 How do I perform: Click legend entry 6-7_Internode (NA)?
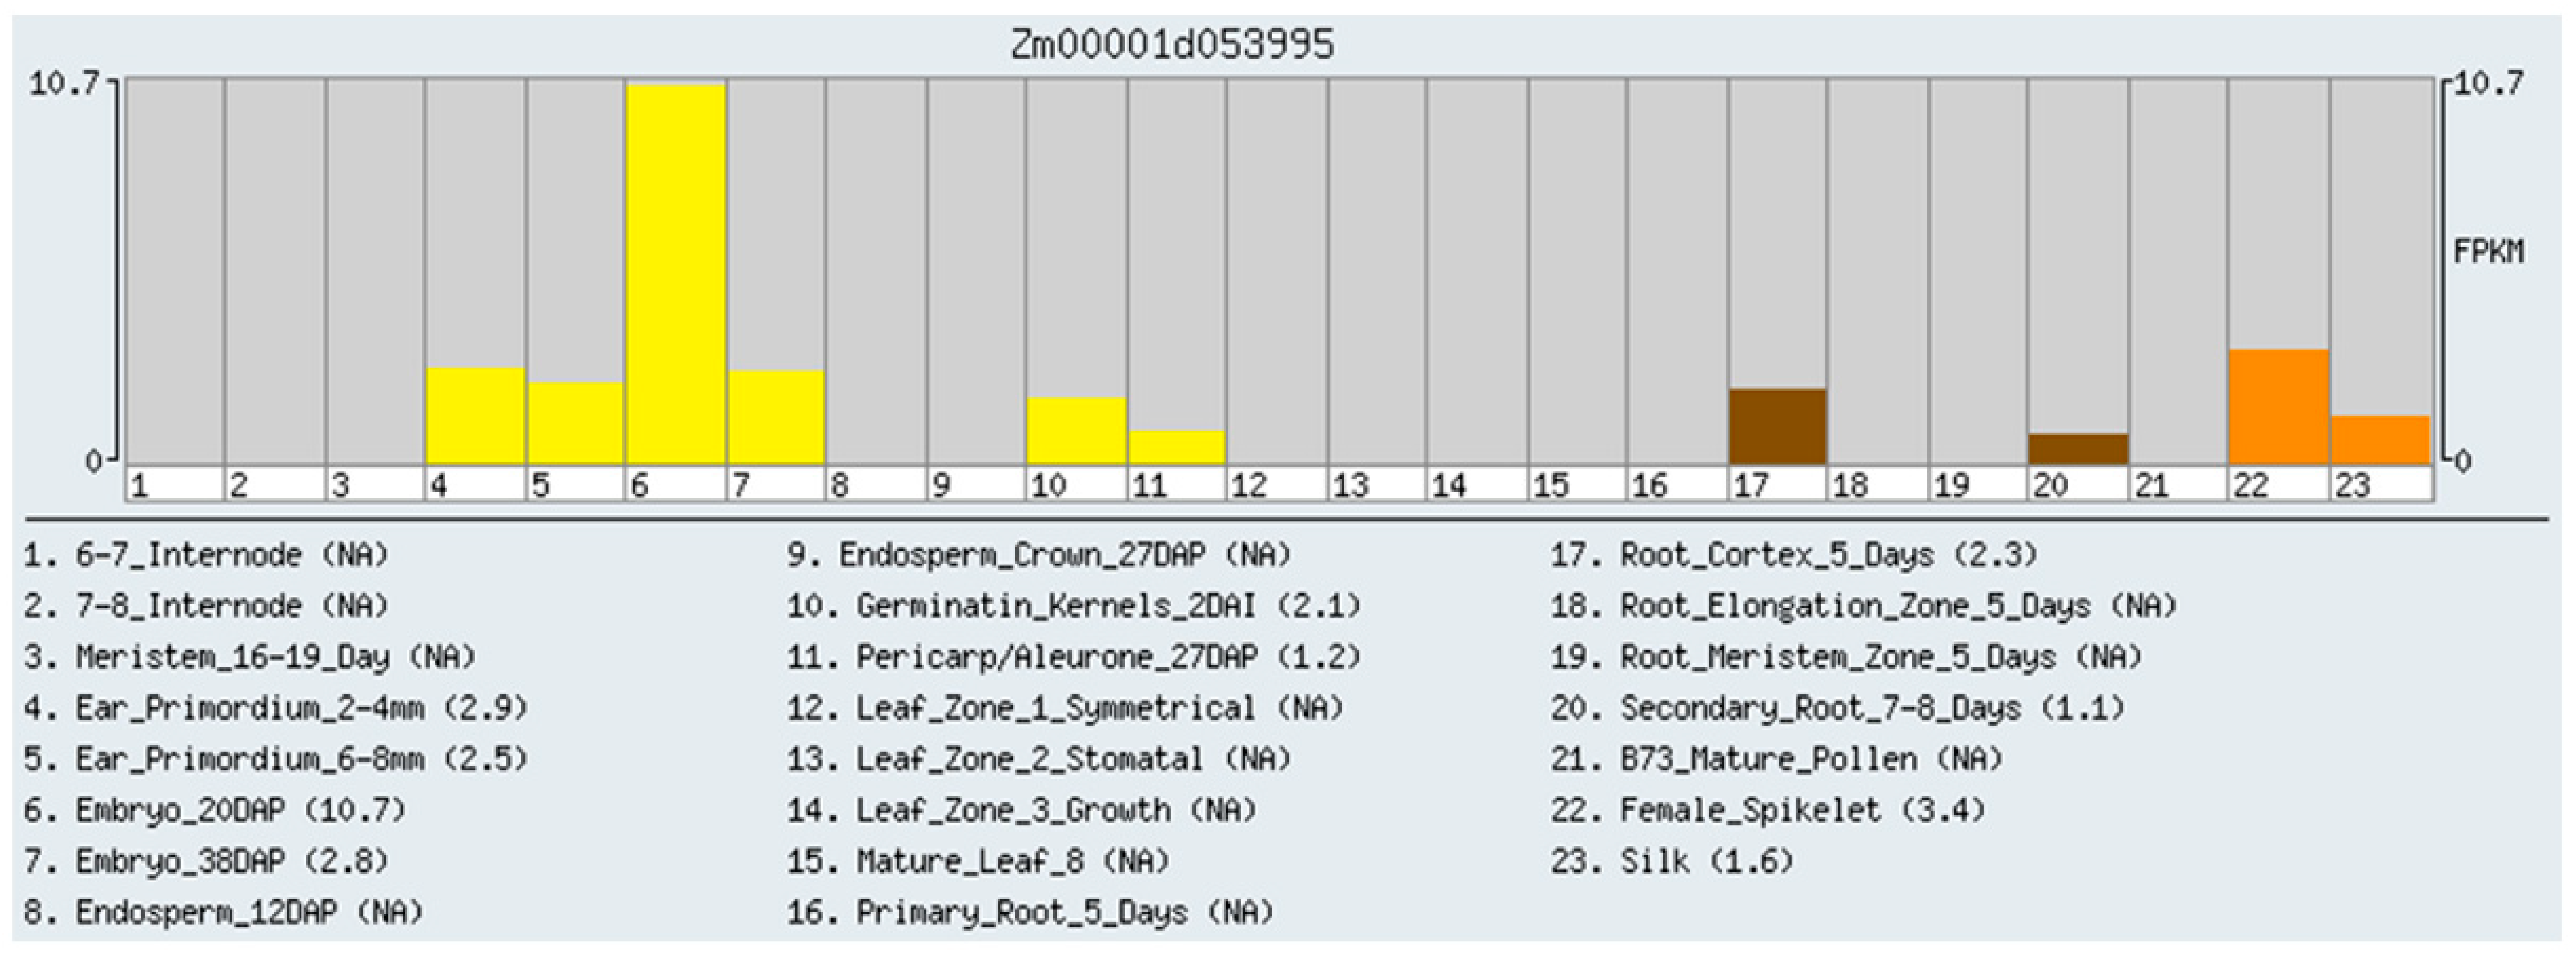coord(206,555)
